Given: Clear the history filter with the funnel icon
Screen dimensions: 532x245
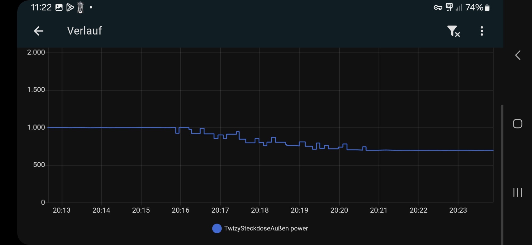Looking at the screenshot, I should (453, 31).
